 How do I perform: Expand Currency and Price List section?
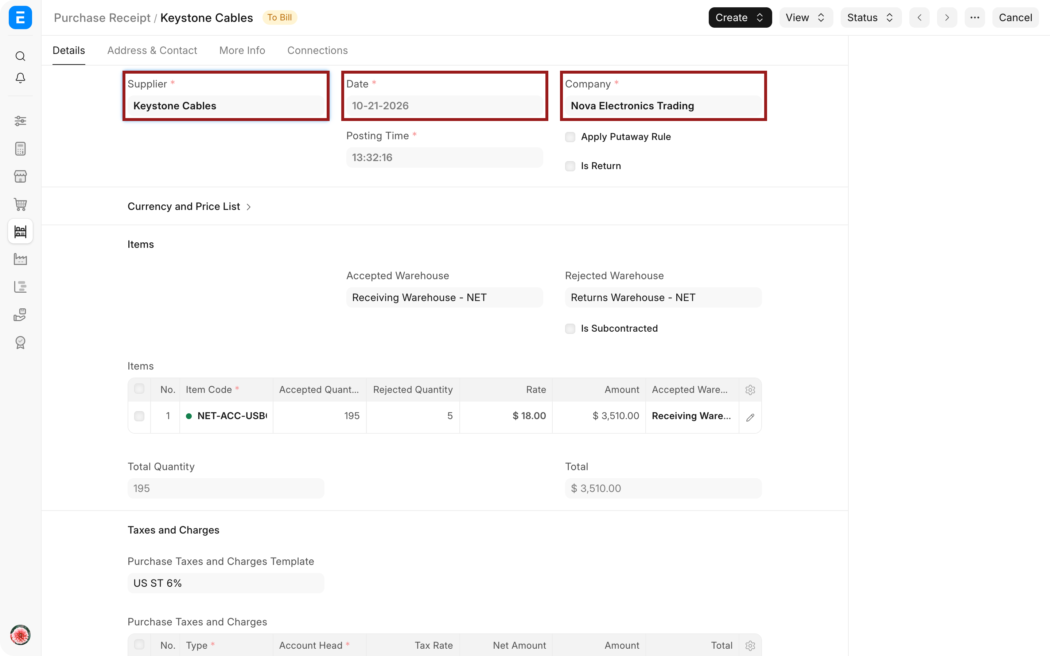coord(189,207)
